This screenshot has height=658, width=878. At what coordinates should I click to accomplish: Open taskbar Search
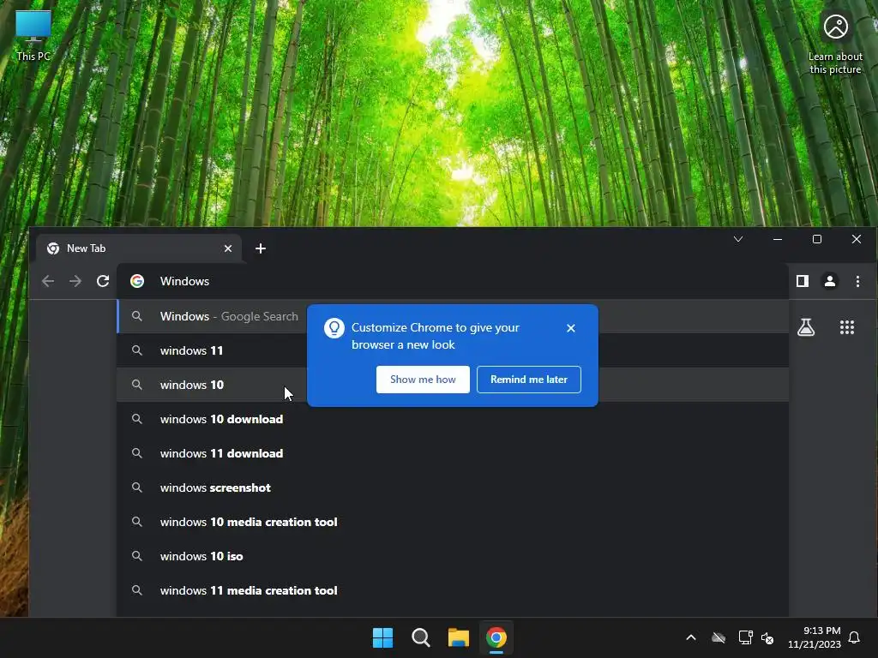click(420, 637)
